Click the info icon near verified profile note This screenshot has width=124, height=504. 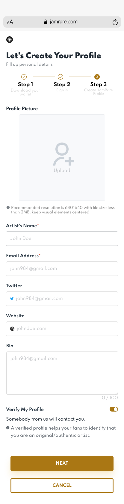pyautogui.click(x=8, y=428)
